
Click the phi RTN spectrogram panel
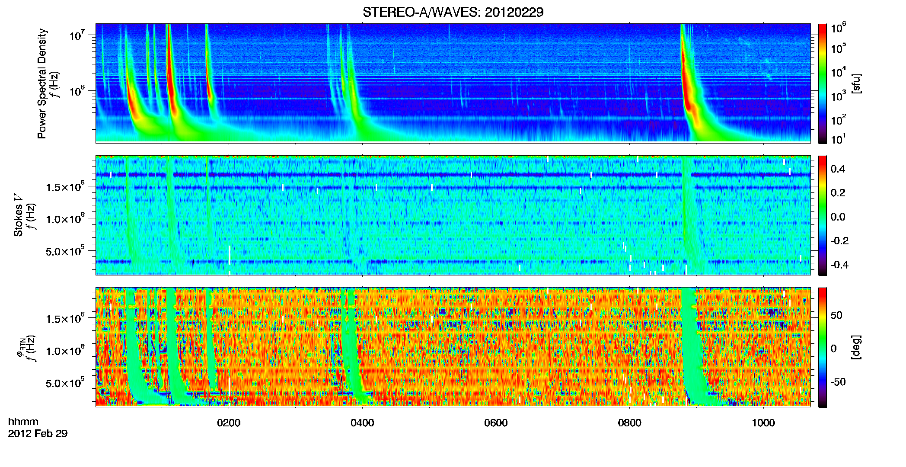[453, 347]
